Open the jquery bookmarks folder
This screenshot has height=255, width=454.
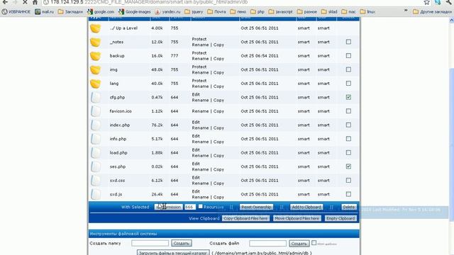(194, 12)
